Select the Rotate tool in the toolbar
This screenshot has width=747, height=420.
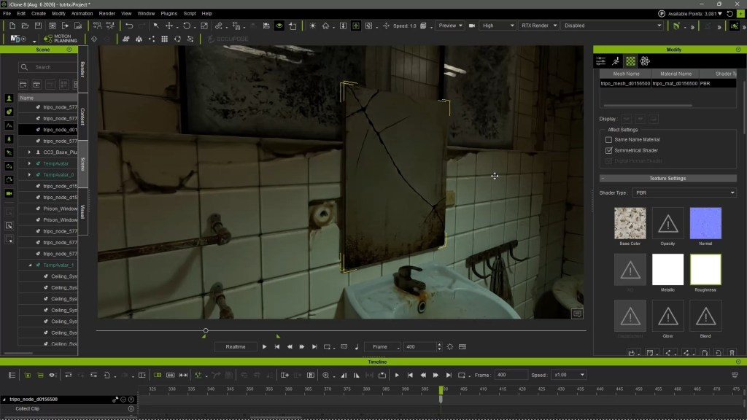click(x=187, y=26)
